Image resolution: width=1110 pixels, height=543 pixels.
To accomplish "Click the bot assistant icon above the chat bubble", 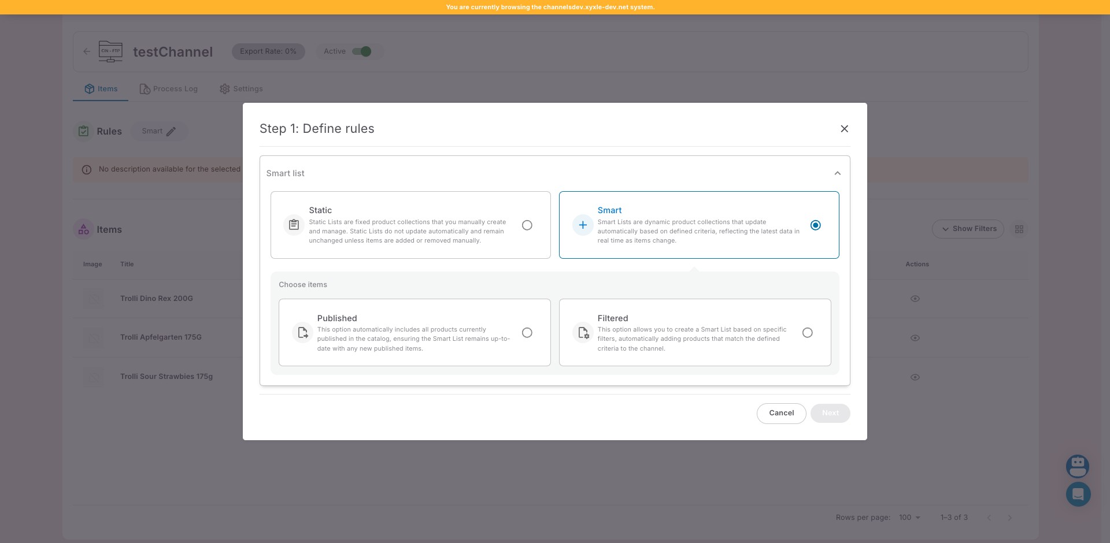I will click(x=1078, y=466).
